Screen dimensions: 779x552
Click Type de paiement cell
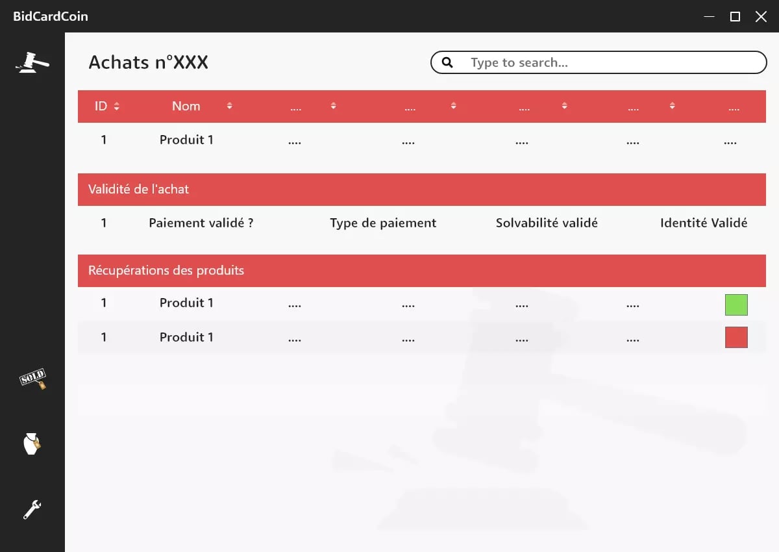[x=383, y=223]
